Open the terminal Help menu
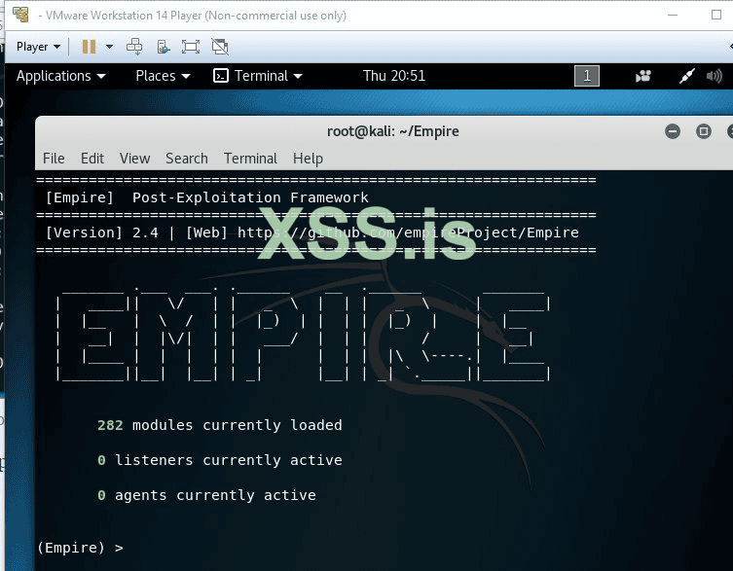Screen dimensions: 733x571 point(308,159)
